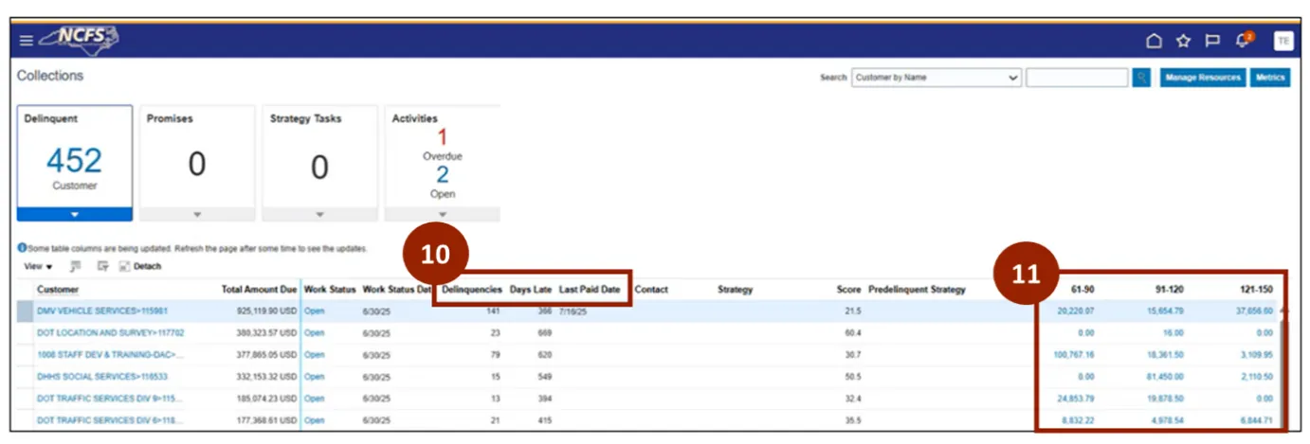
Task: Open the Customer by Name search dropdown
Action: 936,78
